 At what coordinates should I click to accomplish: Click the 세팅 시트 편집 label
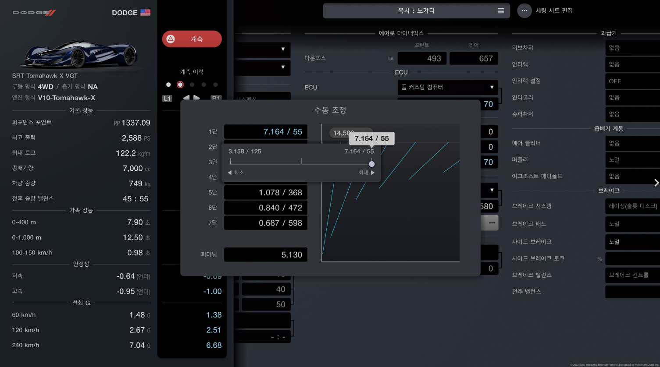pyautogui.click(x=554, y=11)
